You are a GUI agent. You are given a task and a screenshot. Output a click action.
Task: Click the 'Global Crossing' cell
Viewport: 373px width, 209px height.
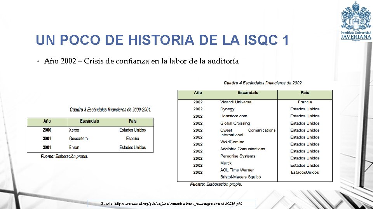[x=235, y=123]
